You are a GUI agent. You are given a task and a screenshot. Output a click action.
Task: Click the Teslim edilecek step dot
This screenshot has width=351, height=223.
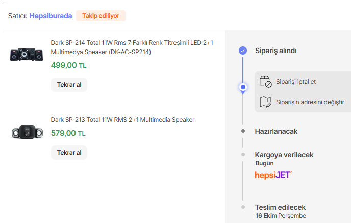click(243, 207)
